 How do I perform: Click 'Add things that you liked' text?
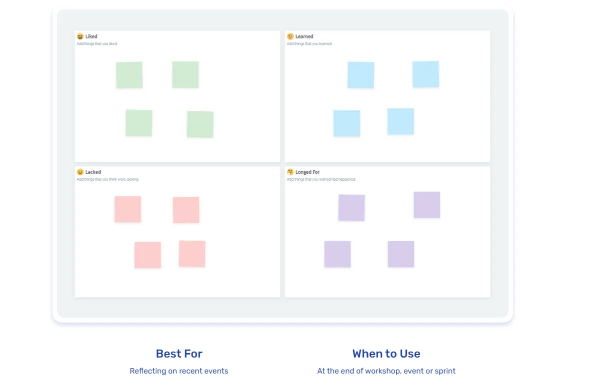click(97, 44)
